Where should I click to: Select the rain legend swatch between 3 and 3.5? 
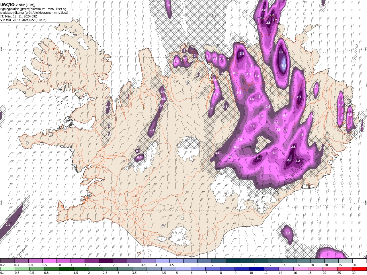(x=125, y=269)
